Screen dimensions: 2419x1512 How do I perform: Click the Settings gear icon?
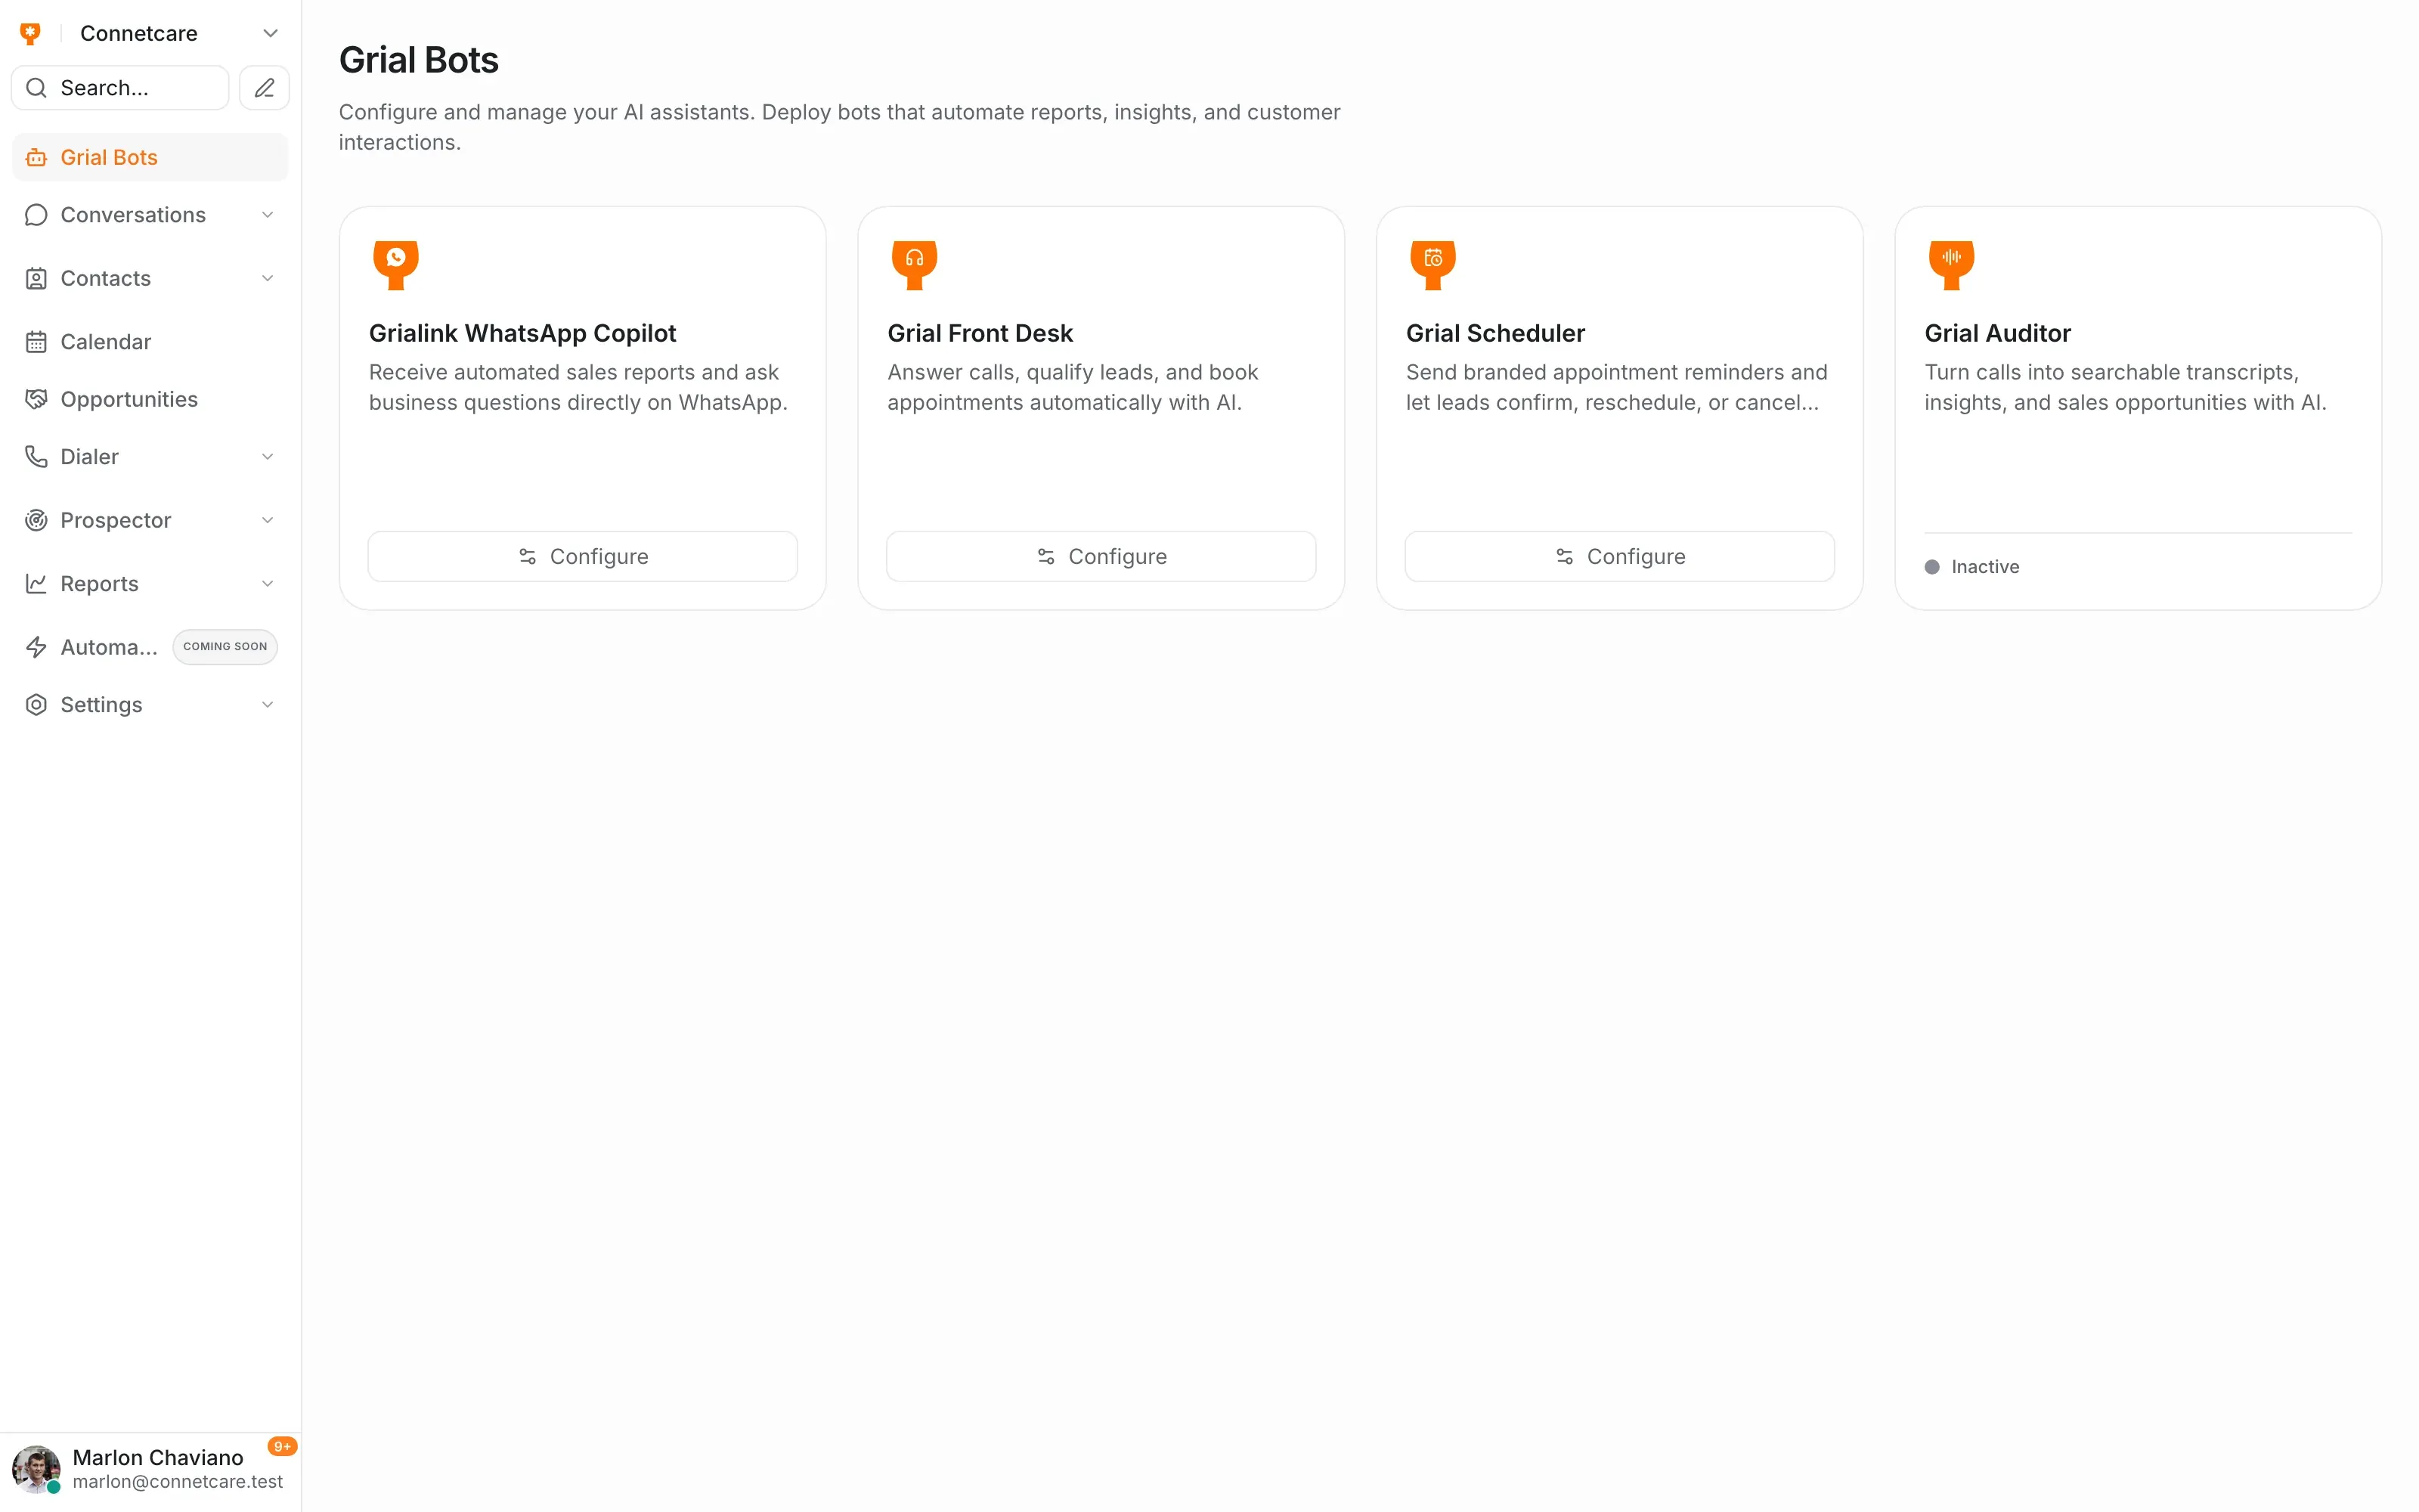36,705
